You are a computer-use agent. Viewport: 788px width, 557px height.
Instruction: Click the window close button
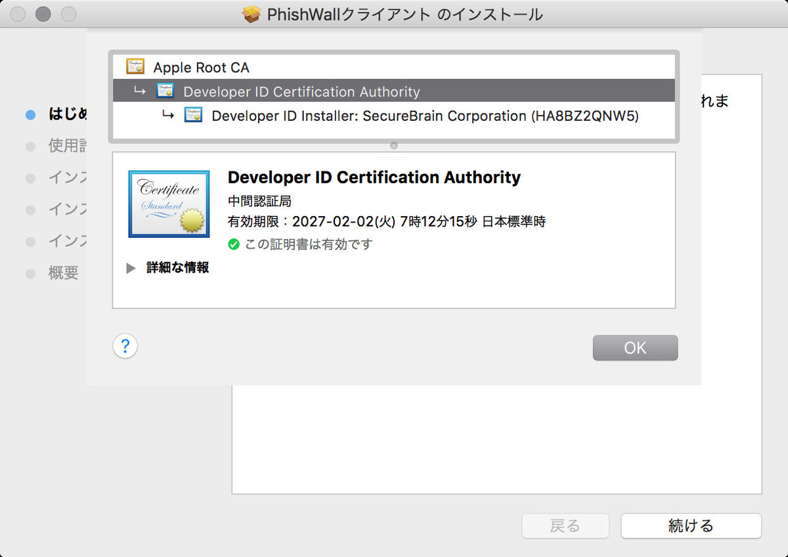[x=18, y=14]
